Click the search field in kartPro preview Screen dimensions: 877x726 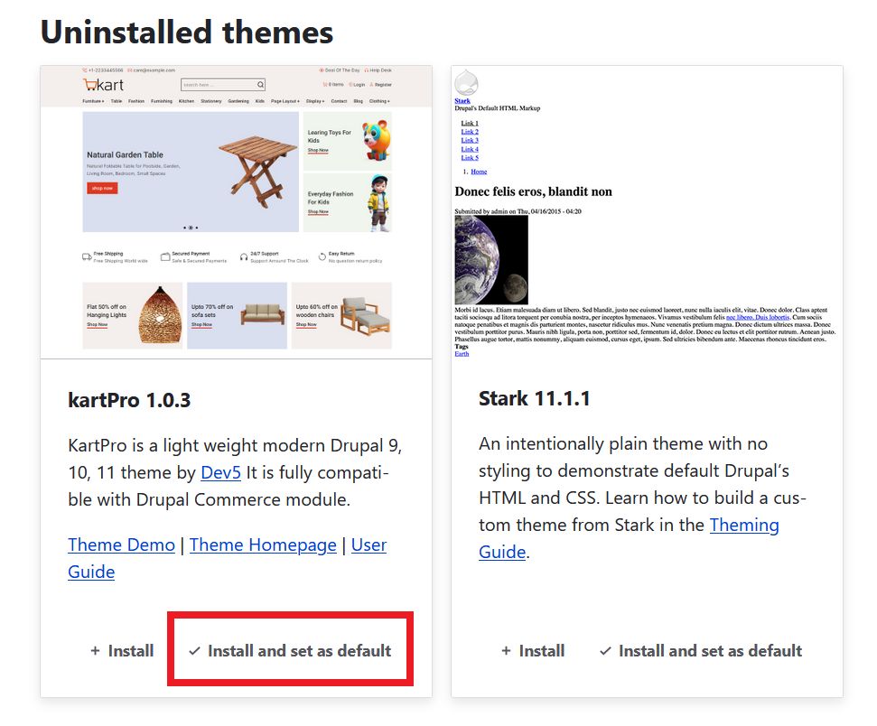[x=217, y=85]
